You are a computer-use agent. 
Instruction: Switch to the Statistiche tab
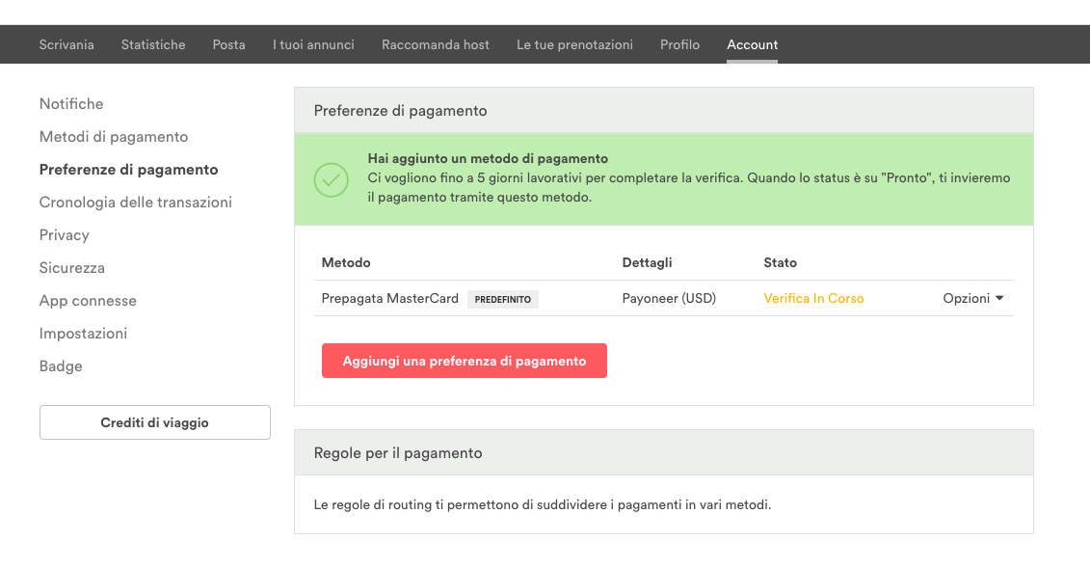pyautogui.click(x=153, y=44)
